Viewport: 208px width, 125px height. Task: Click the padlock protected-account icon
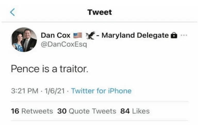pos(174,36)
